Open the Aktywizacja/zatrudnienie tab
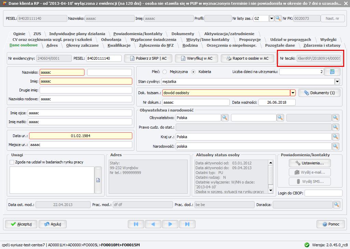Image resolution: width=350 pixels, height=249 pixels. click(229, 34)
